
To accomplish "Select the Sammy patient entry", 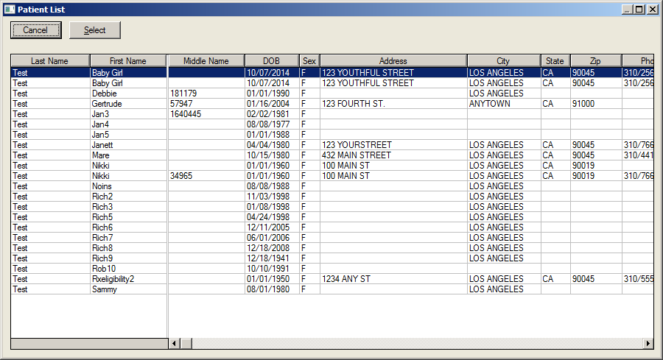I will [332, 289].
